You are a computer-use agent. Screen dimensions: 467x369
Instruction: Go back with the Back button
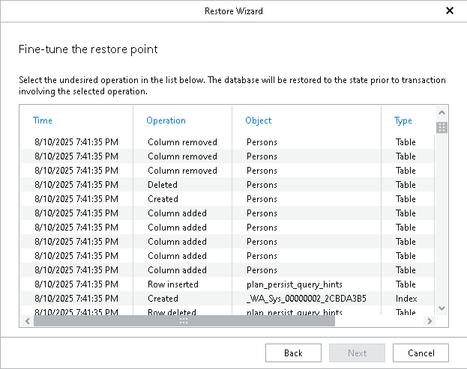click(x=293, y=353)
